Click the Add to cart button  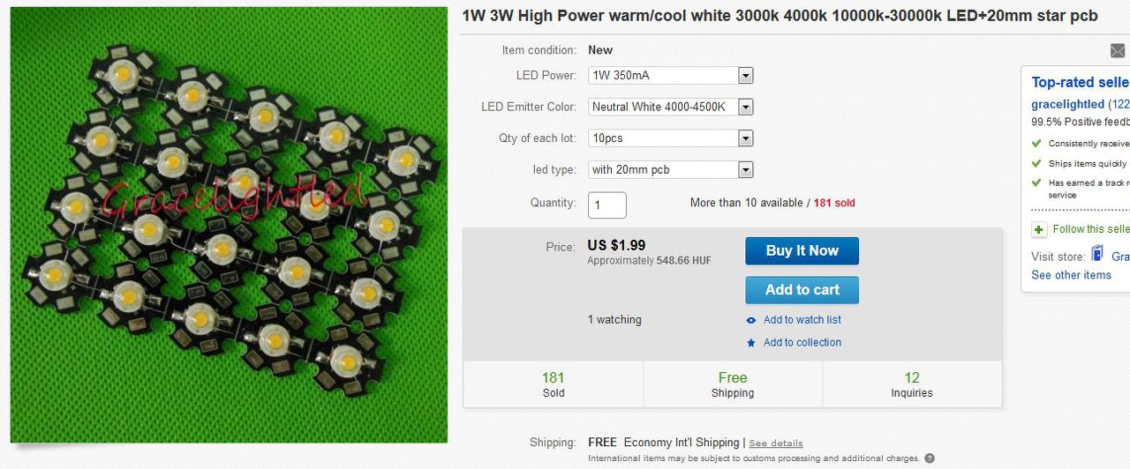tap(802, 290)
